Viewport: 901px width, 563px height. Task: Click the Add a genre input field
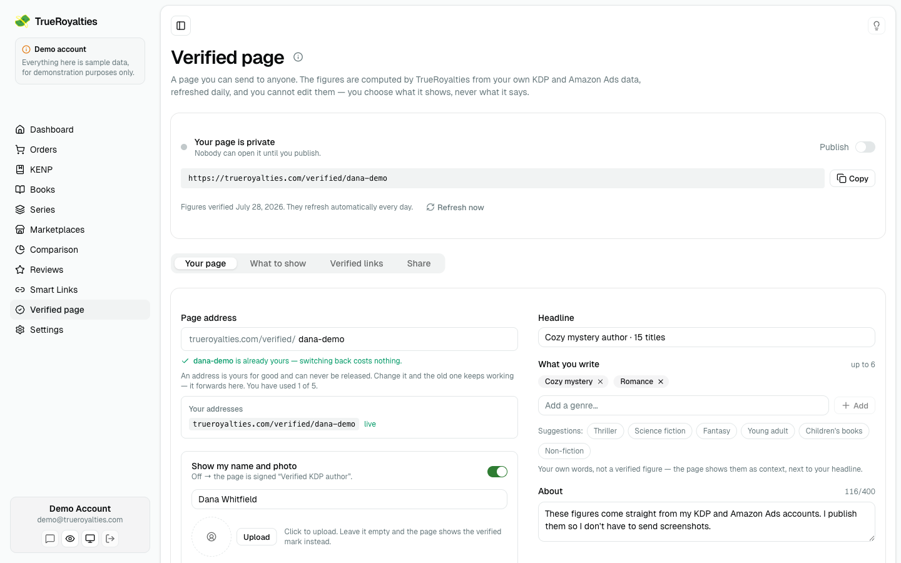[683, 405]
